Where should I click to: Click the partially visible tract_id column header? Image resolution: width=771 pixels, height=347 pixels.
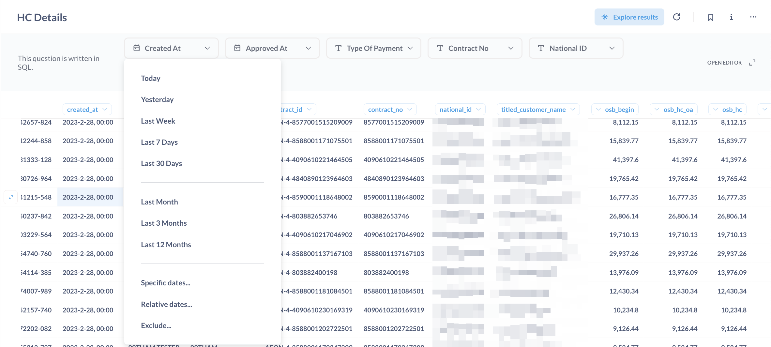click(x=298, y=110)
